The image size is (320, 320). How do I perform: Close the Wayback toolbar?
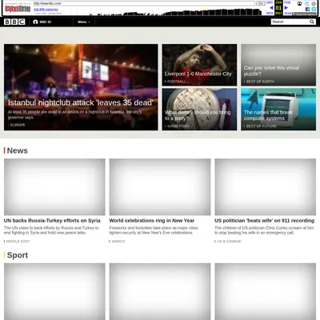pyautogui.click(x=314, y=3)
